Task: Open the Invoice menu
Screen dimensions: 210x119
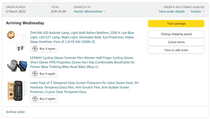Action: (196, 12)
